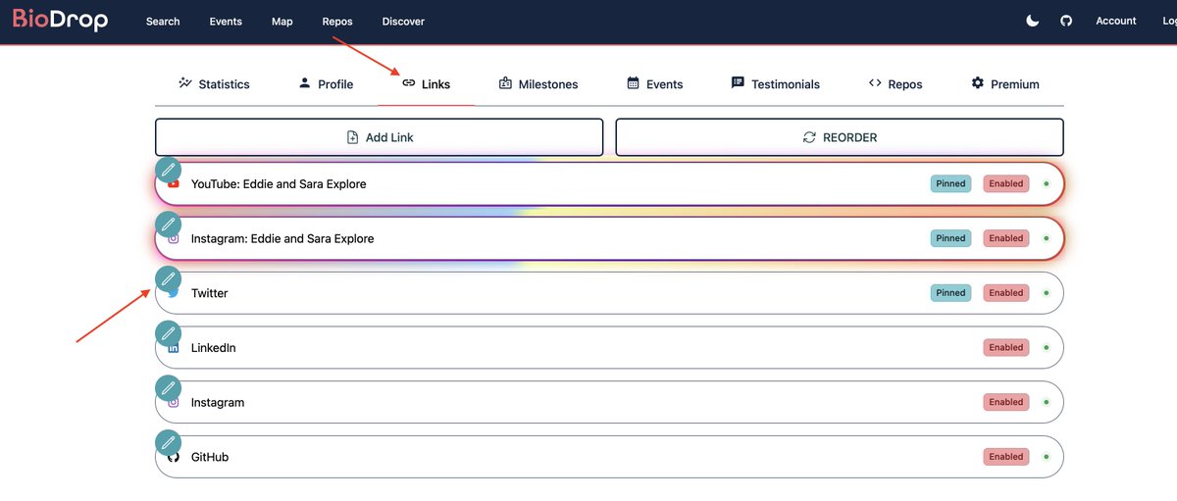Image resolution: width=1177 pixels, height=501 pixels.
Task: Open YouTube: Eddie and Sara Explore link
Action: click(x=279, y=184)
